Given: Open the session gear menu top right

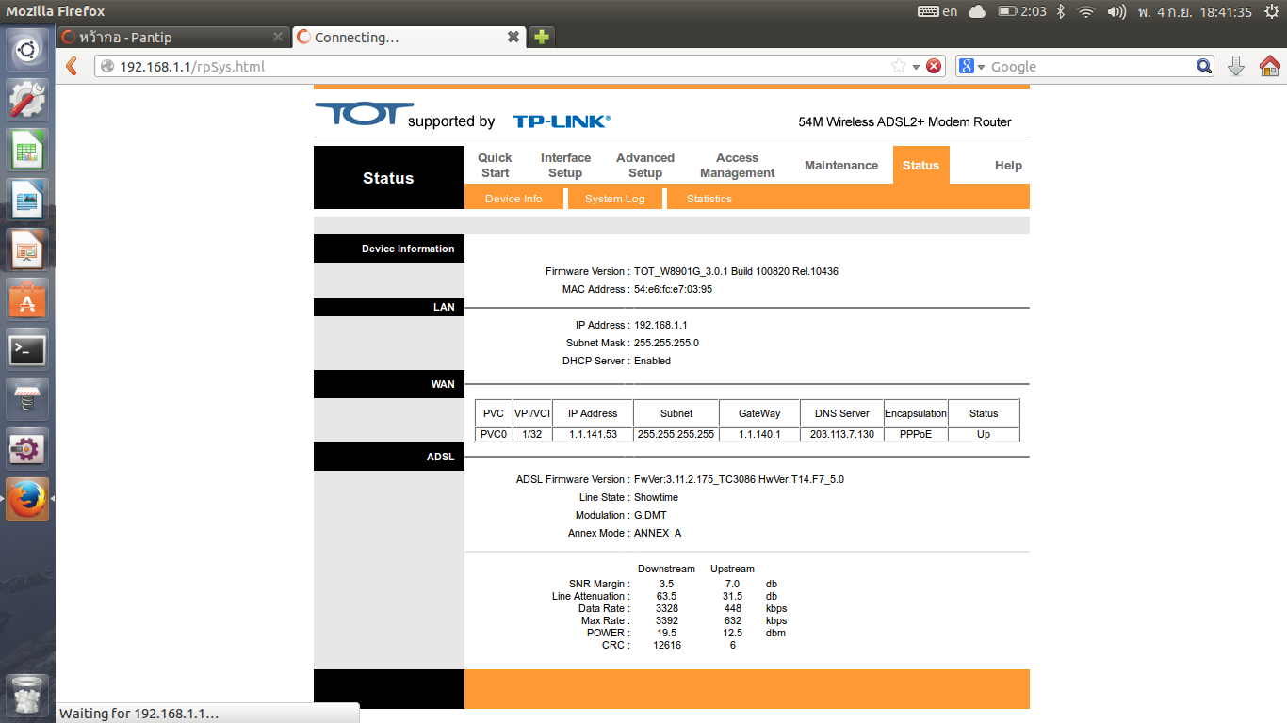Looking at the screenshot, I should 1270,11.
